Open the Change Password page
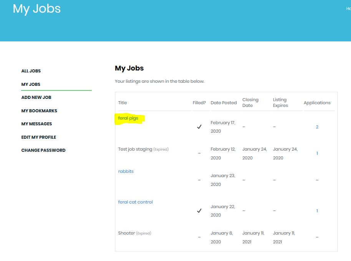351x261 pixels. pos(43,150)
